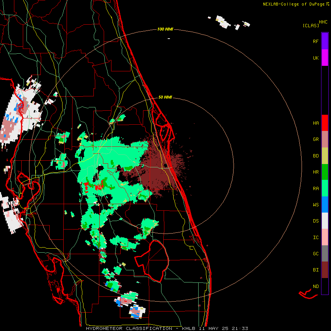Click the RF purple legend swatch
The width and height of the screenshot is (331, 331).
point(325,41)
